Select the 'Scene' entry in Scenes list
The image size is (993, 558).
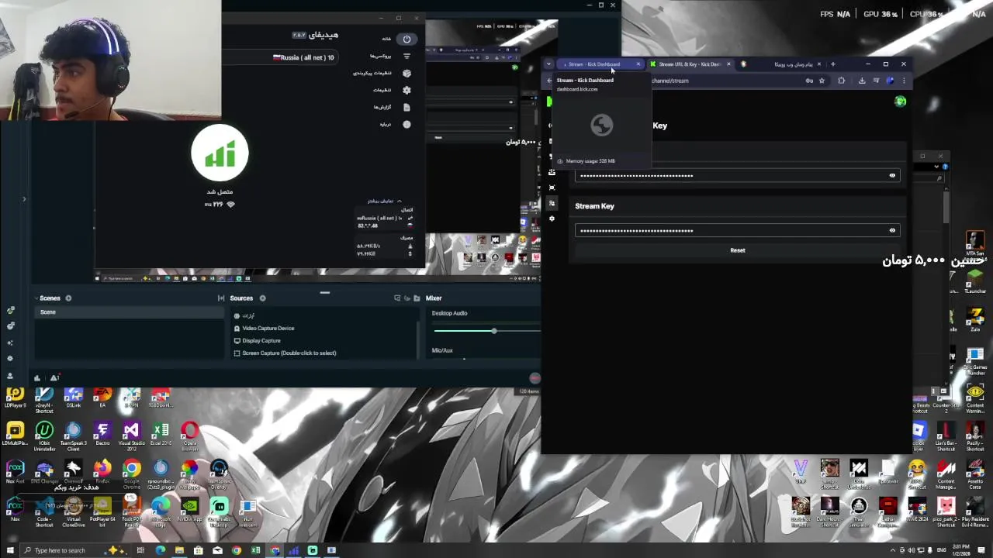click(128, 312)
